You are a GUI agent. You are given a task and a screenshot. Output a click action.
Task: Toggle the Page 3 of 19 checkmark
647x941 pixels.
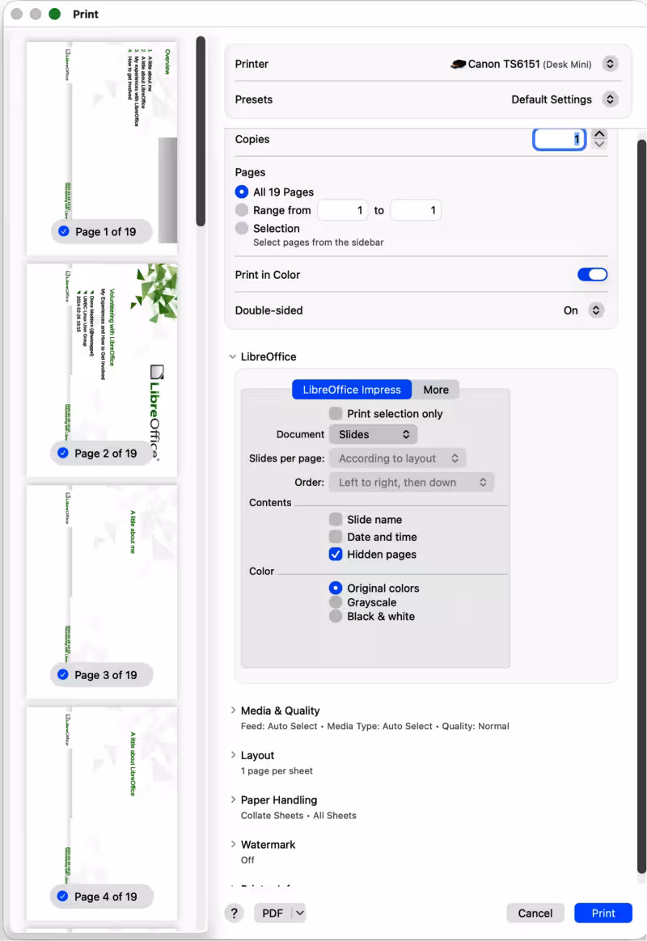coord(63,674)
